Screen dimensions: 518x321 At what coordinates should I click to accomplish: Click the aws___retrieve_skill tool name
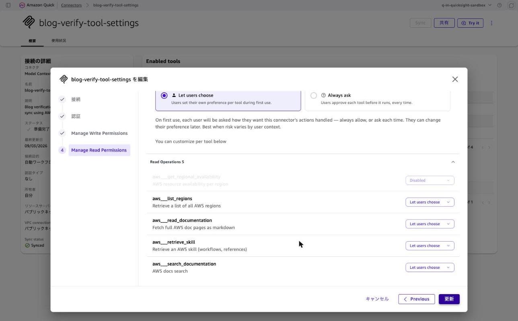point(174,242)
